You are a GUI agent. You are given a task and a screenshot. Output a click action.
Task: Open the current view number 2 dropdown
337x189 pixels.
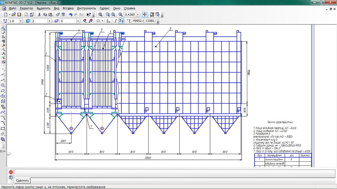click(49, 21)
